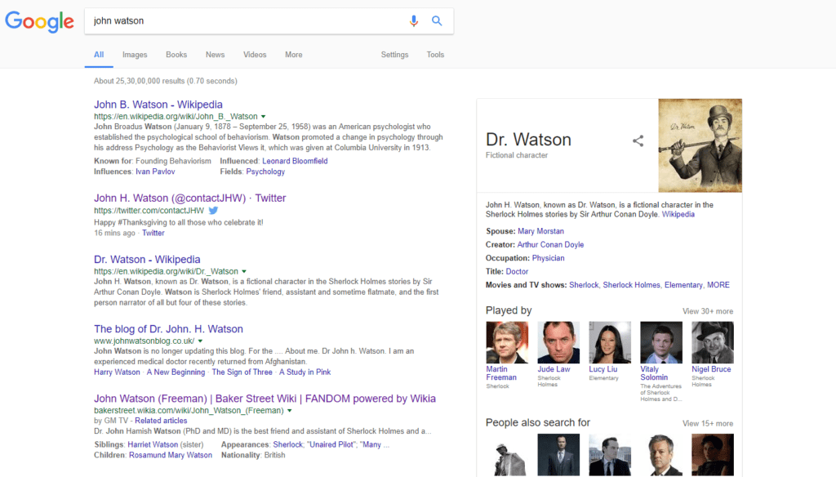Switch to the News tab
Image resolution: width=836 pixels, height=477 pixels.
(x=215, y=55)
